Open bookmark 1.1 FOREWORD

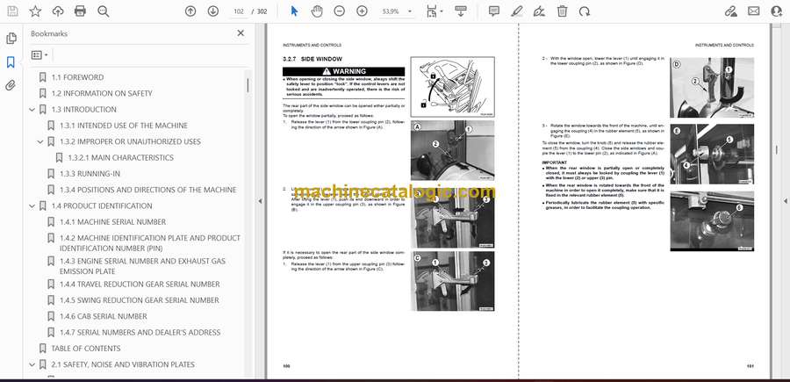pos(77,77)
